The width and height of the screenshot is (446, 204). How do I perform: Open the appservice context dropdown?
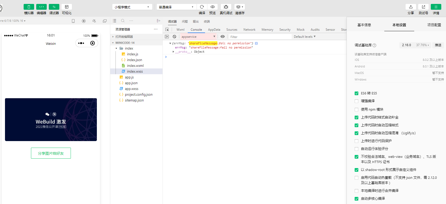[198, 37]
